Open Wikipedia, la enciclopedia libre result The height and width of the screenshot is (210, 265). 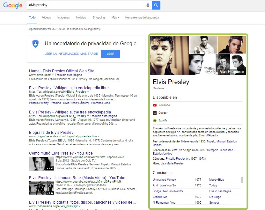[x=69, y=88]
